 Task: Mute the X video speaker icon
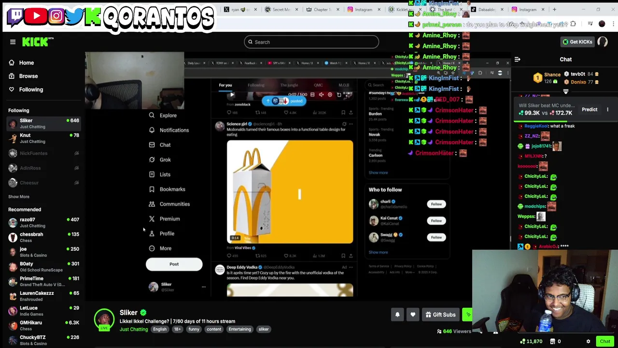click(321, 95)
